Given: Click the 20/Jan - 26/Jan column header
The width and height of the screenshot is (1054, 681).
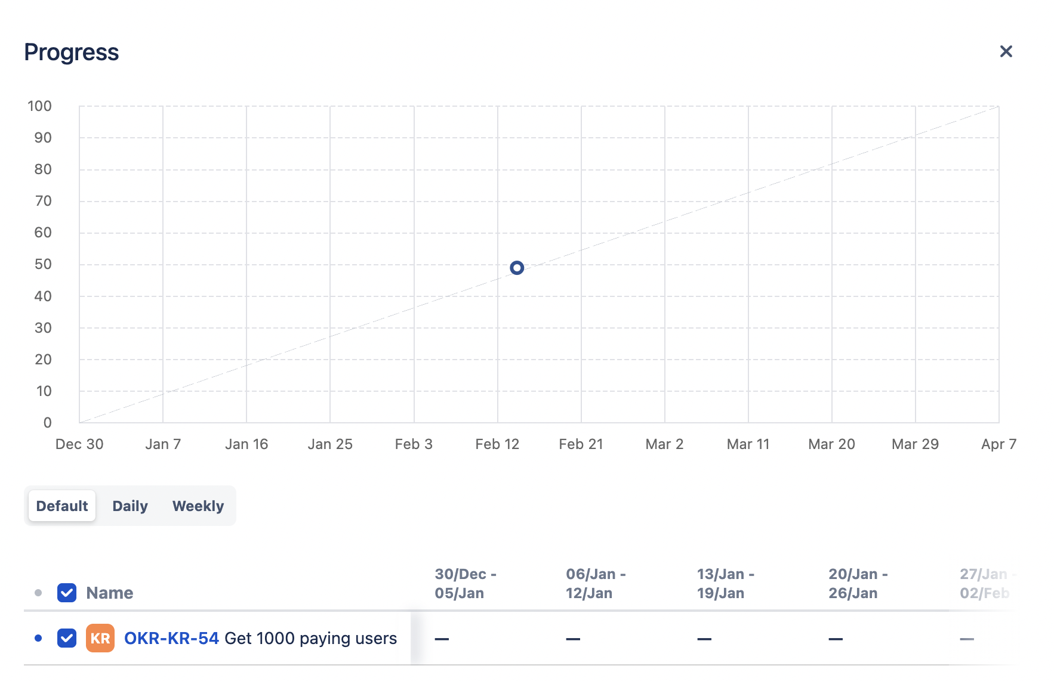Looking at the screenshot, I should [858, 583].
